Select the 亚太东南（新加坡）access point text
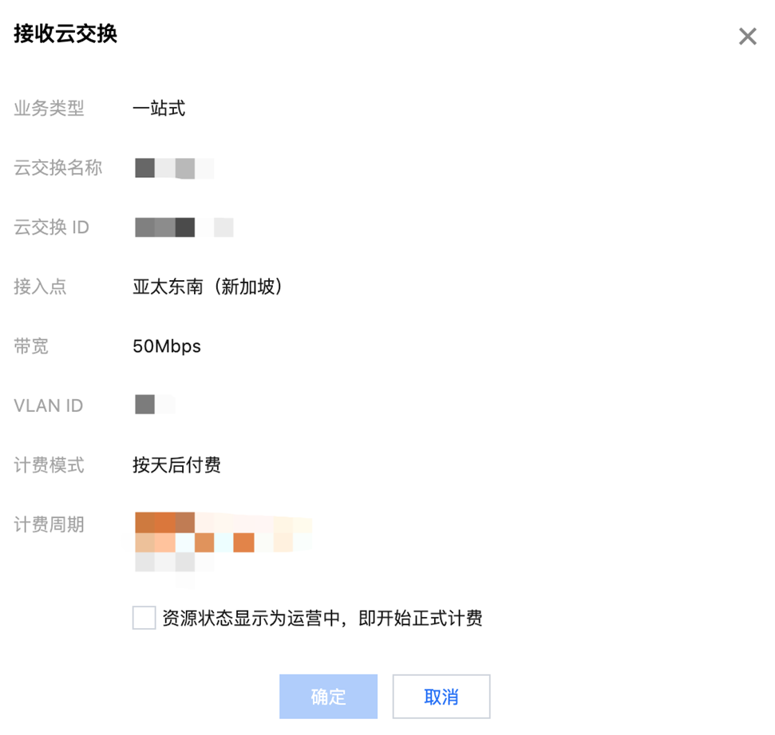Viewport: 775px width, 735px height. tap(208, 286)
